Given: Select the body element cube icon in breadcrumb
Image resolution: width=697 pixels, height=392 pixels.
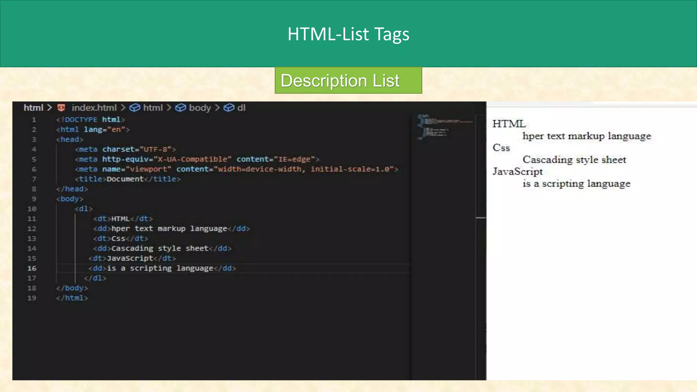Looking at the screenshot, I should 180,108.
